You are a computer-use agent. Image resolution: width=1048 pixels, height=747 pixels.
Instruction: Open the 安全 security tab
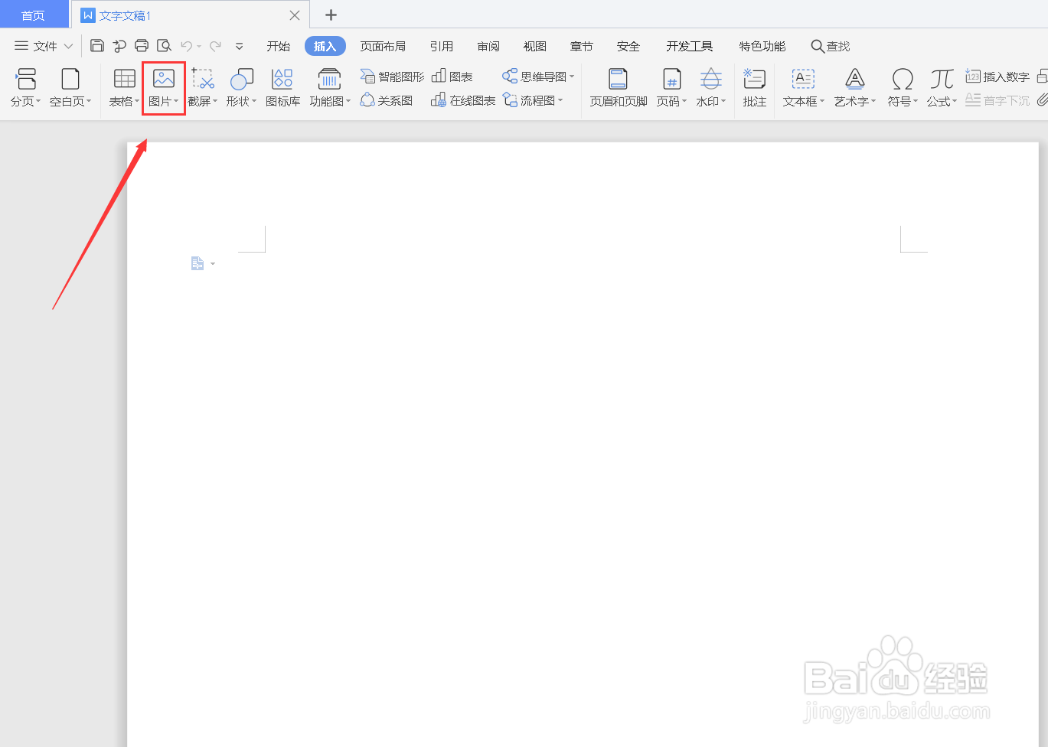click(628, 46)
